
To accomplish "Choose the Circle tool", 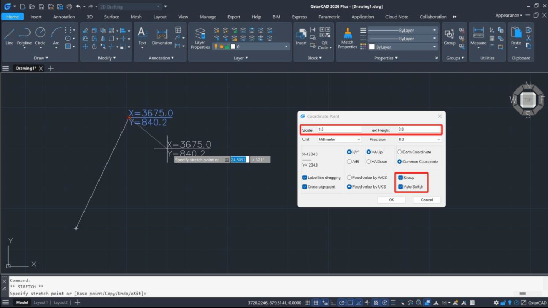I will (40, 35).
